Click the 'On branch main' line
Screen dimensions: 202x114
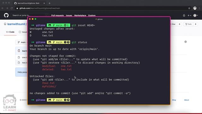[x=41, y=46]
